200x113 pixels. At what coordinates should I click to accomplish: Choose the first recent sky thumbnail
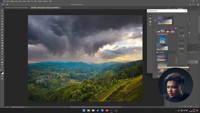tap(157, 31)
